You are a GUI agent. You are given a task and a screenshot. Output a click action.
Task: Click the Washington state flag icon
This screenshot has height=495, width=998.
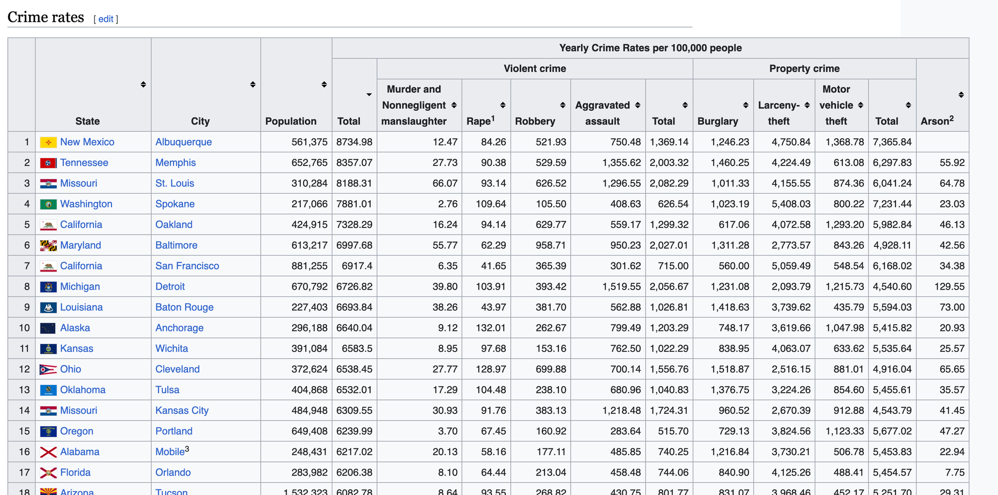point(48,204)
